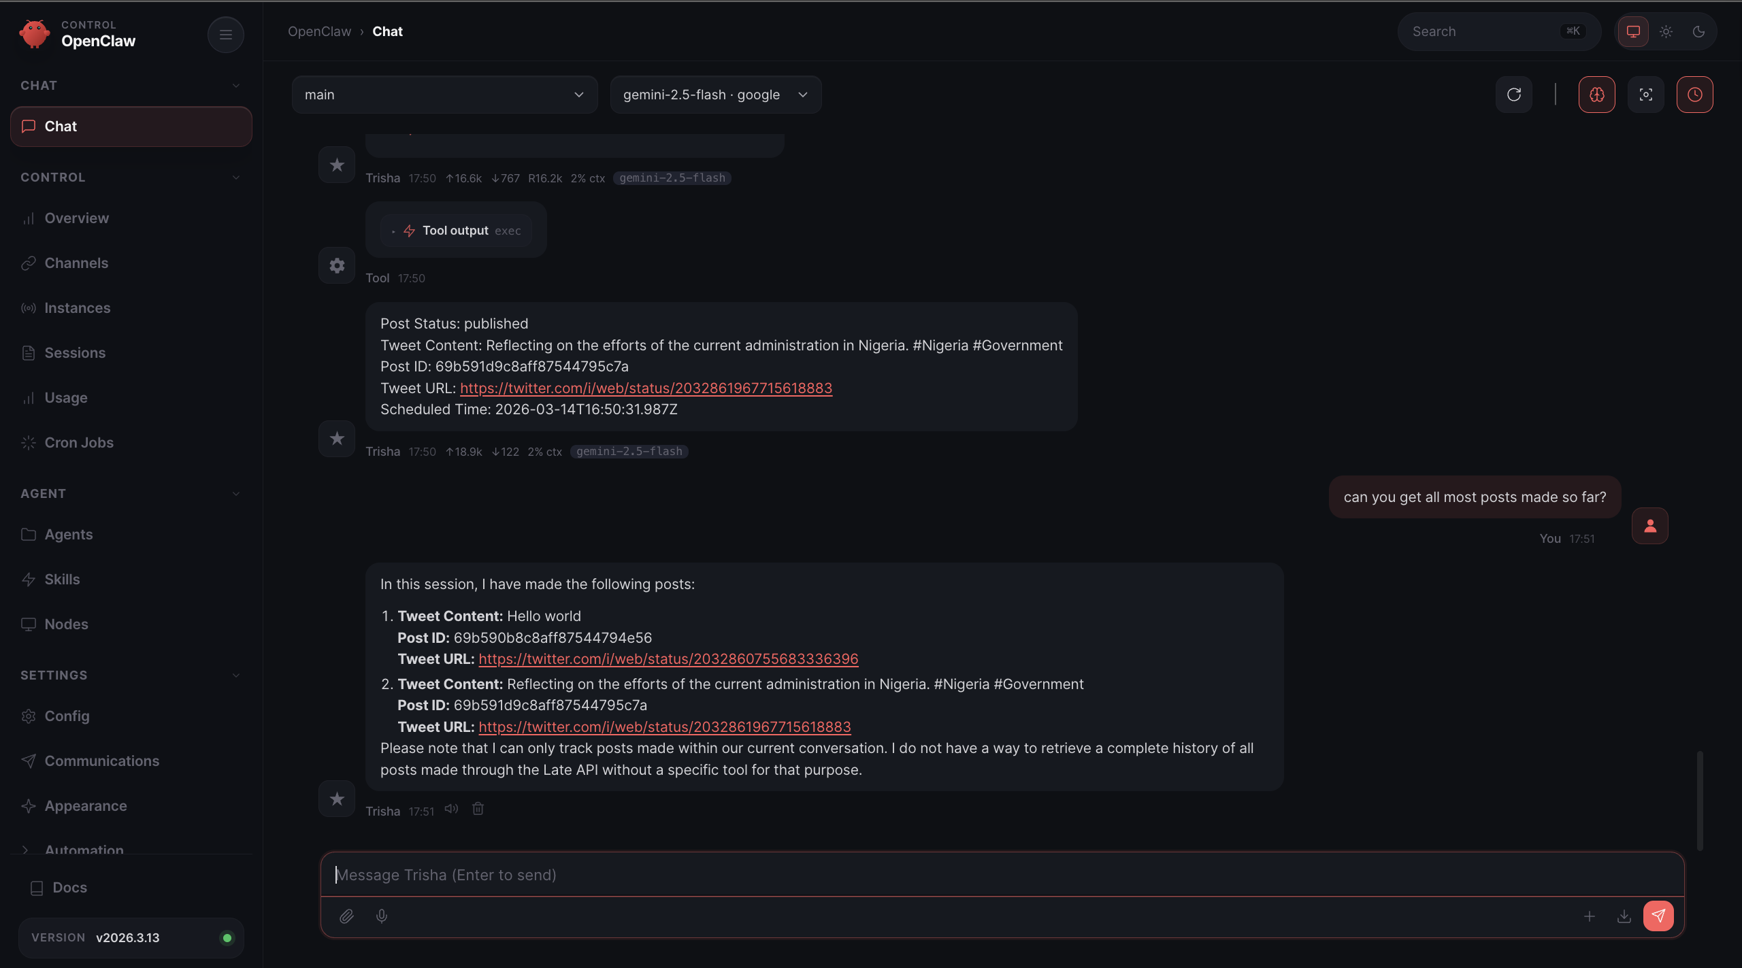
Task: Click the speaker read-aloud icon under last message
Action: click(x=451, y=809)
